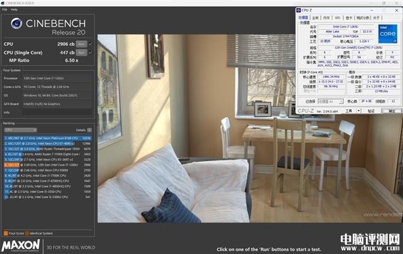This screenshot has width=403, height=254.
Task: Select the Core i7-7700K ranking row
Action: [48, 175]
